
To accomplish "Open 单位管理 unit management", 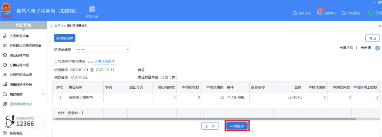I will (351, 13).
